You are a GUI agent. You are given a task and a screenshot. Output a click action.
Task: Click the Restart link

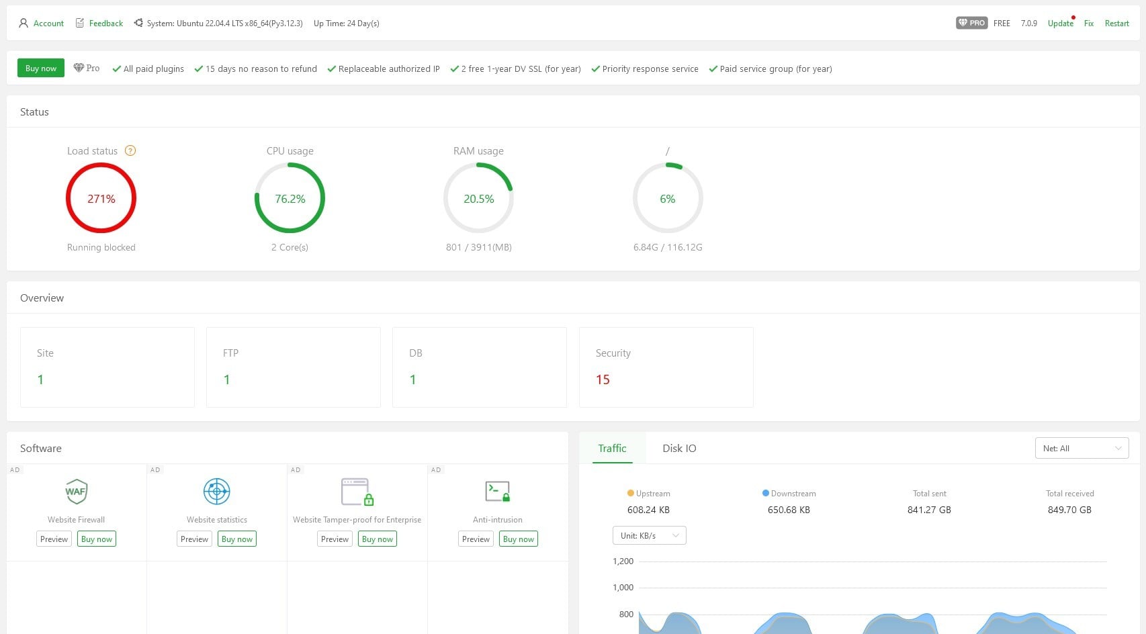coord(1116,24)
